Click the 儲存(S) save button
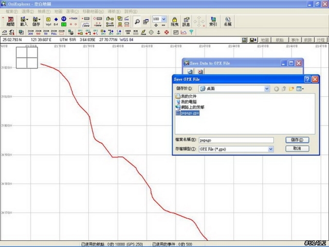The image size is (329, 247). [297, 140]
